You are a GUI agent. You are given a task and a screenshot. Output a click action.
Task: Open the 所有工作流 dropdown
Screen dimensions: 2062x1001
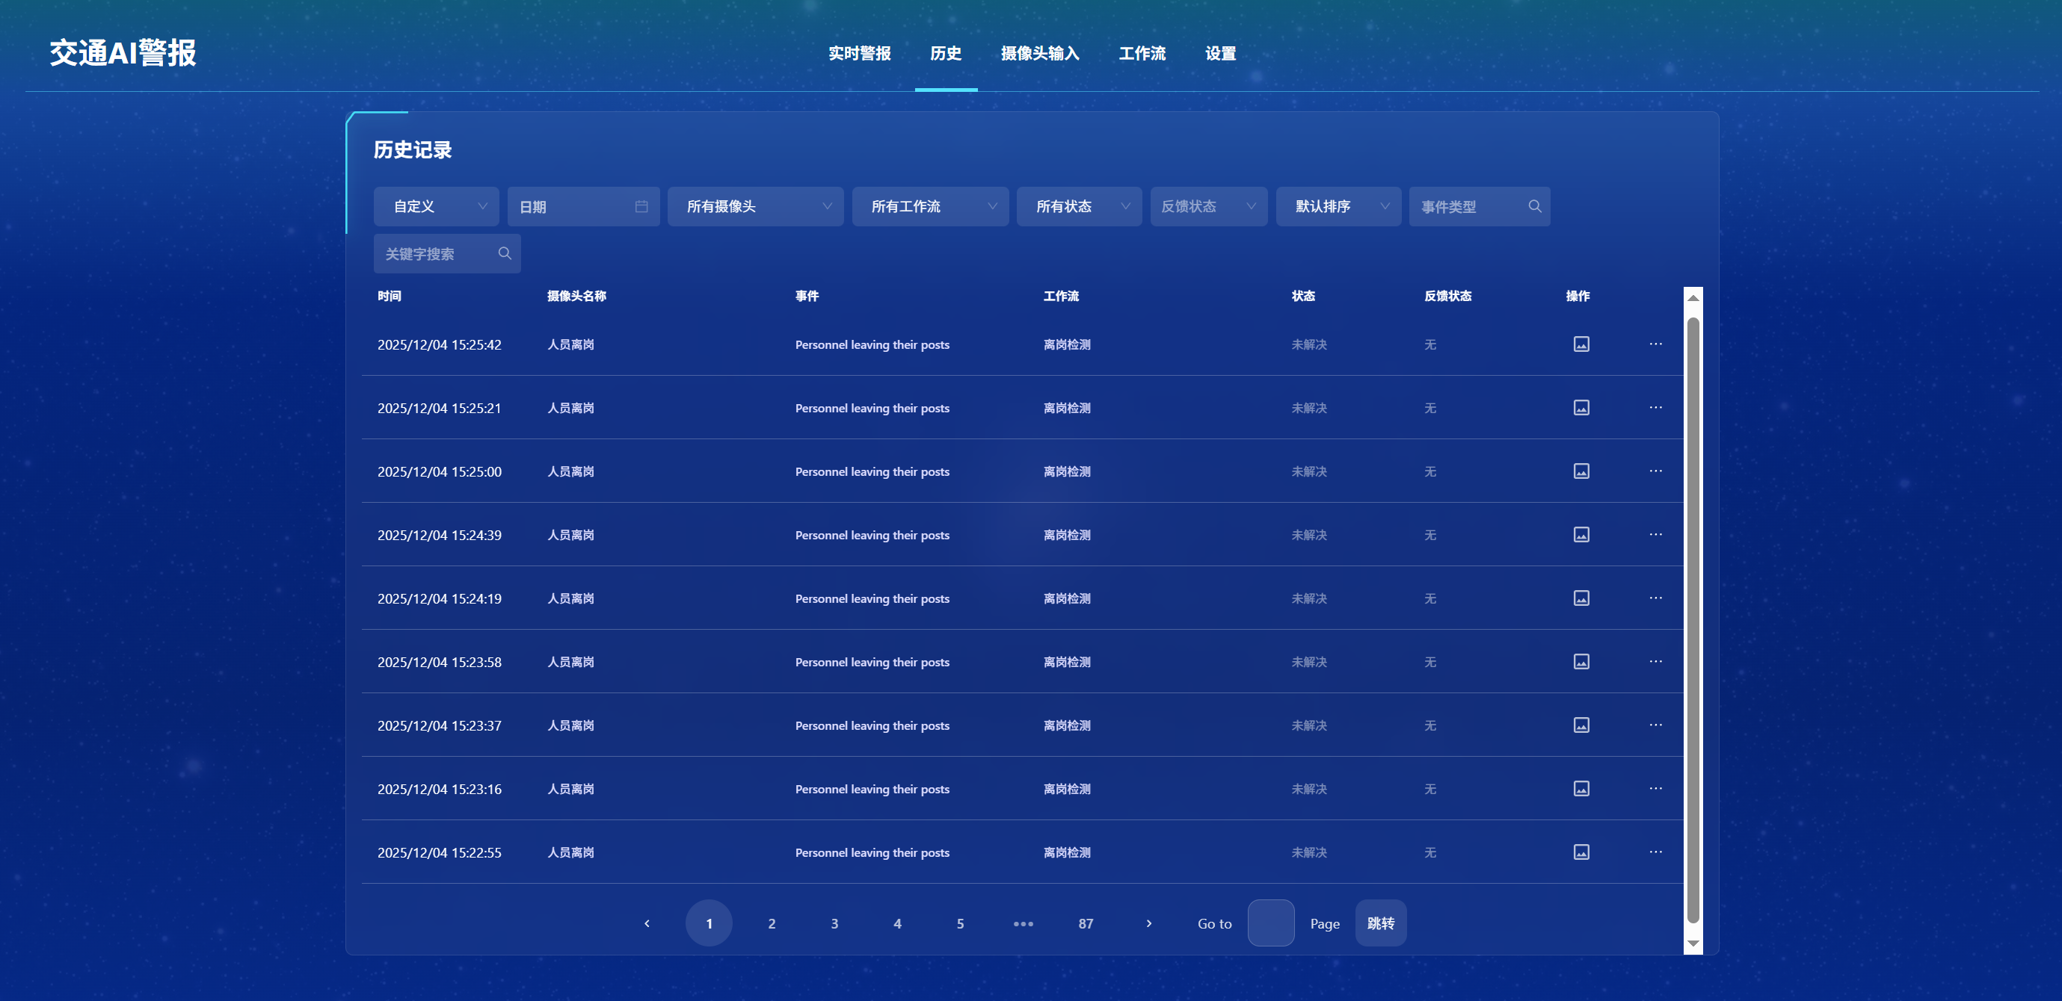929,207
